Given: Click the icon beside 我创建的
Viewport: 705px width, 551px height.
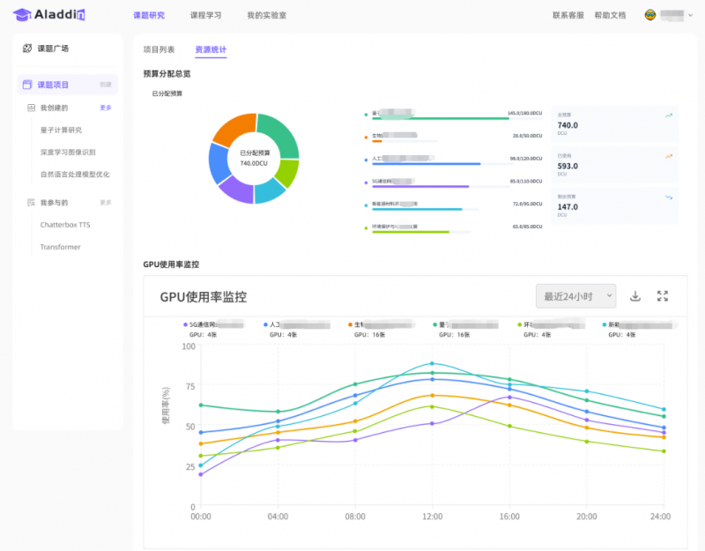Looking at the screenshot, I should (31, 108).
